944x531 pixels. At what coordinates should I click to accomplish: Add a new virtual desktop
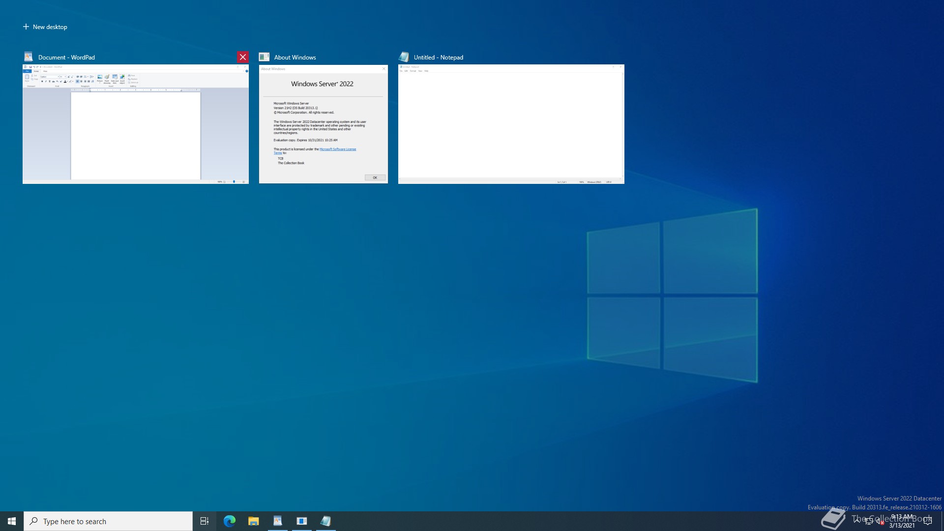(x=45, y=27)
